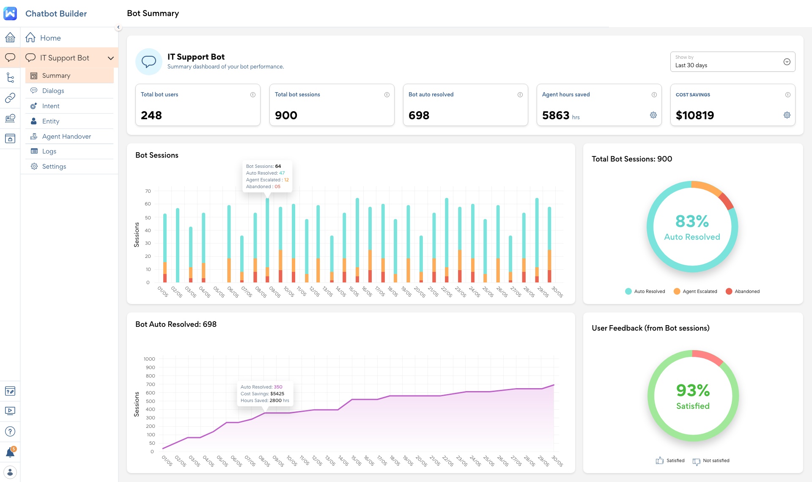Open the Agent Handover laptop-chat icon
The height and width of the screenshot is (482, 812).
(x=10, y=118)
